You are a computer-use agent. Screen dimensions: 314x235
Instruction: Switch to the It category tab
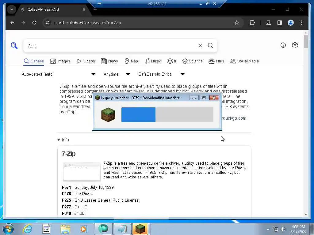click(172, 61)
